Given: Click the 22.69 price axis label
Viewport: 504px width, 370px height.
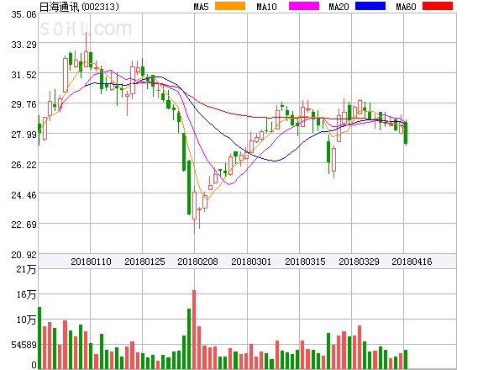Looking at the screenshot, I should coord(24,225).
